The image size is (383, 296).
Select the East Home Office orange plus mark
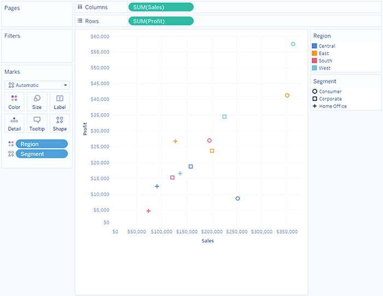(175, 141)
